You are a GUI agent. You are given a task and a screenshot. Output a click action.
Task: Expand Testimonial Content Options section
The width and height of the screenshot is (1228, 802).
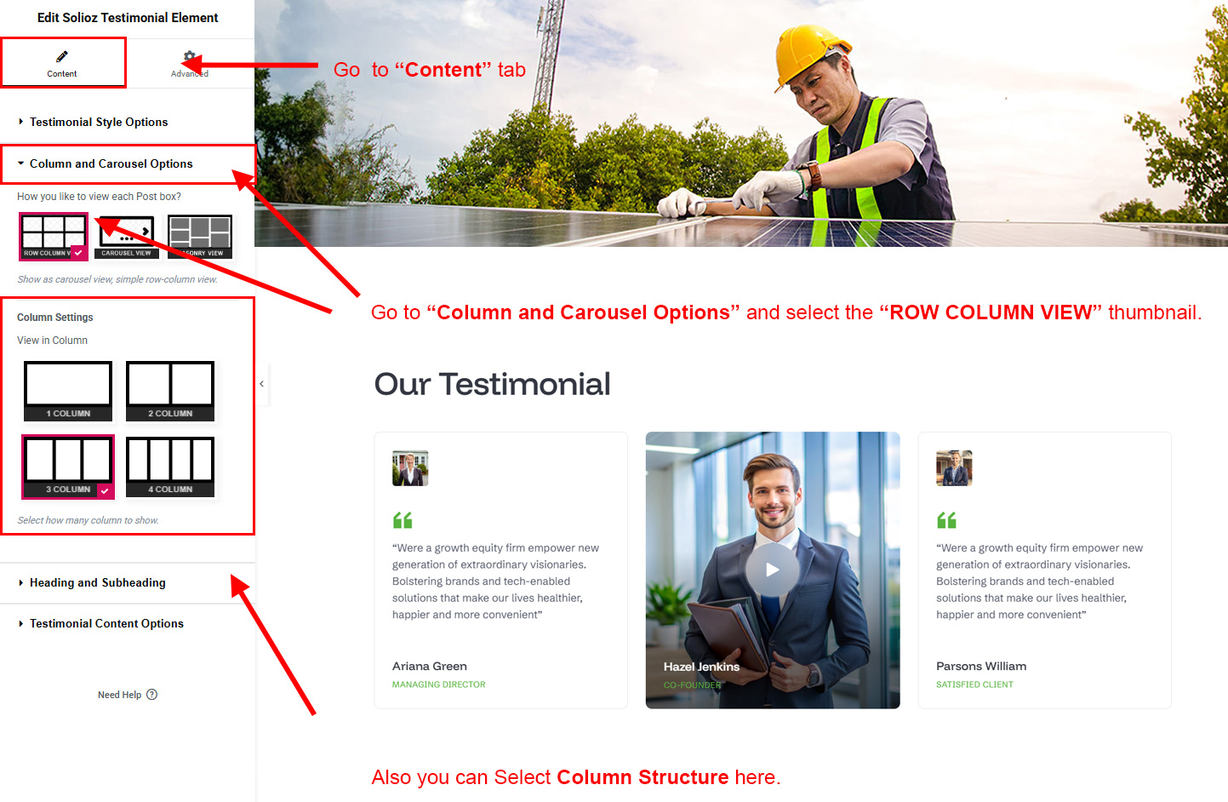point(106,623)
